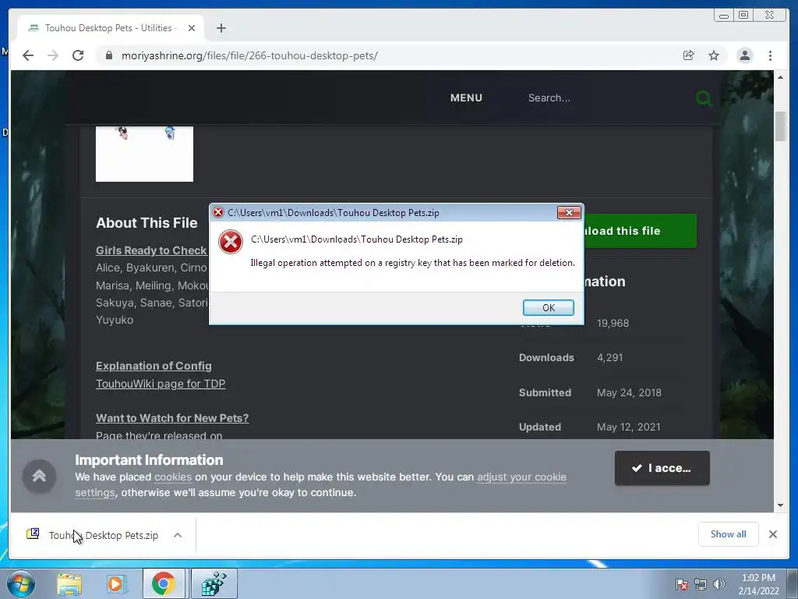This screenshot has width=798, height=599.
Task: Bookmark this page with star icon
Action: pos(714,55)
